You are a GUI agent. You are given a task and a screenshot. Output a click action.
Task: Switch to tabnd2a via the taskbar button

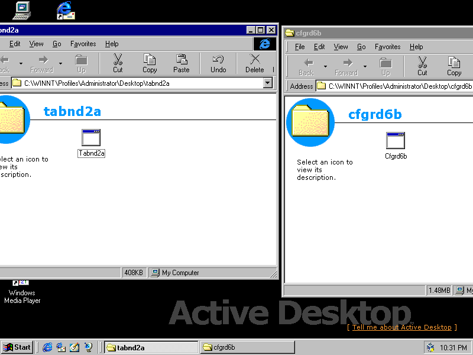pos(151,347)
